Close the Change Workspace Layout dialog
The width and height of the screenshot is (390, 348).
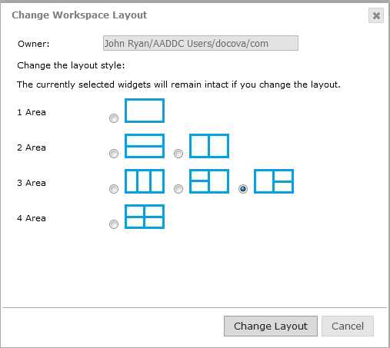tap(376, 15)
